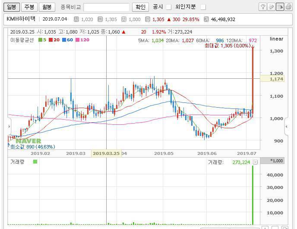The width and height of the screenshot is (297, 229).
Task: Click the green 거래량 volume legend swatch
Action: [35, 162]
